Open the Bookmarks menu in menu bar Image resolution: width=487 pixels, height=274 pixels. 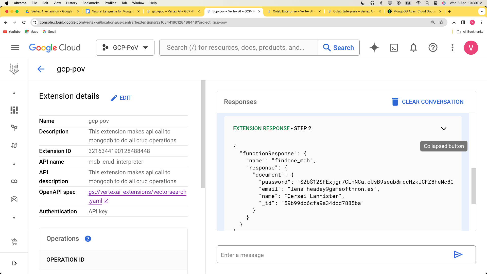91,3
